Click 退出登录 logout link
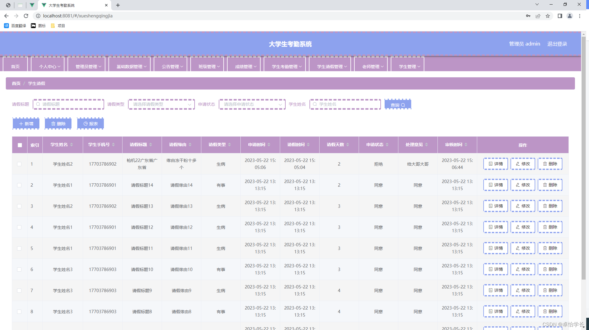Screen dimensions: 589x330 557,44
